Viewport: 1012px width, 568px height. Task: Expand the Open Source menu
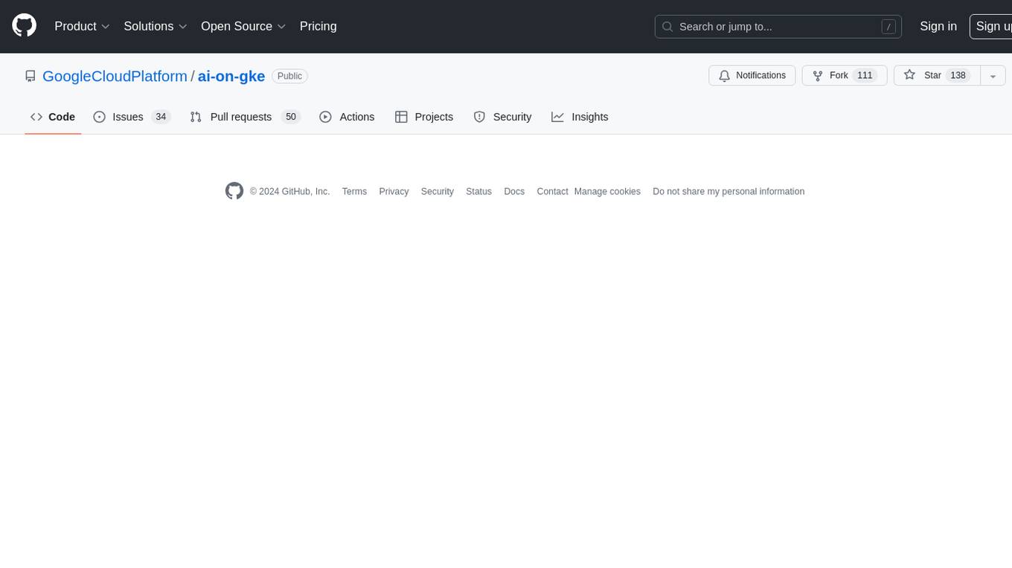pyautogui.click(x=243, y=26)
